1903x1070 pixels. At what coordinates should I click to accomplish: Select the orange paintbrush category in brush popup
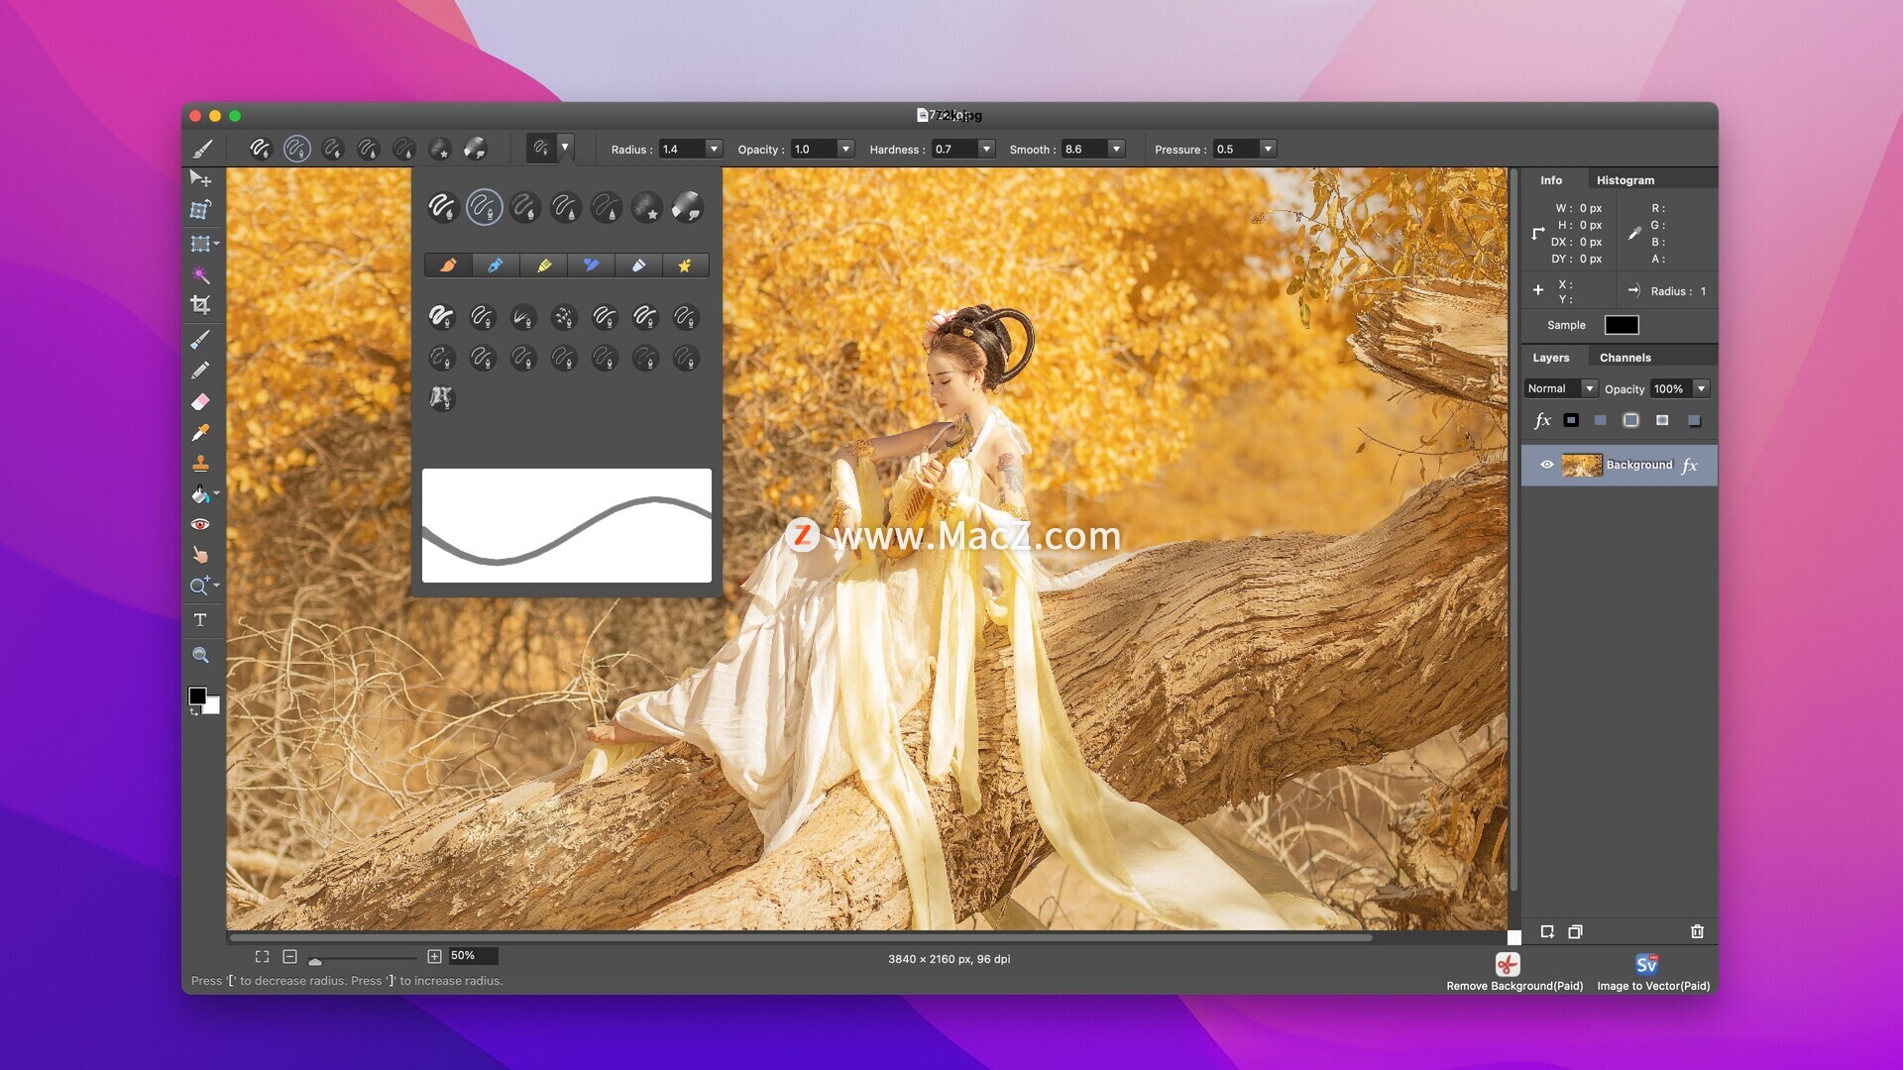[448, 266]
